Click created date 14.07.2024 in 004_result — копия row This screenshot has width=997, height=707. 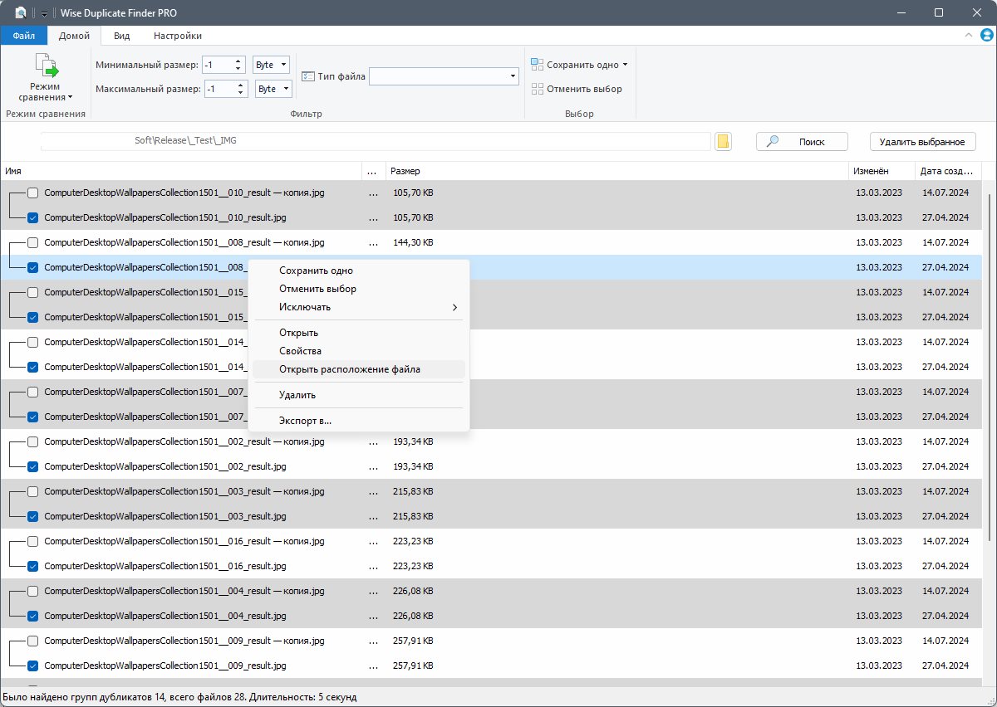945,591
